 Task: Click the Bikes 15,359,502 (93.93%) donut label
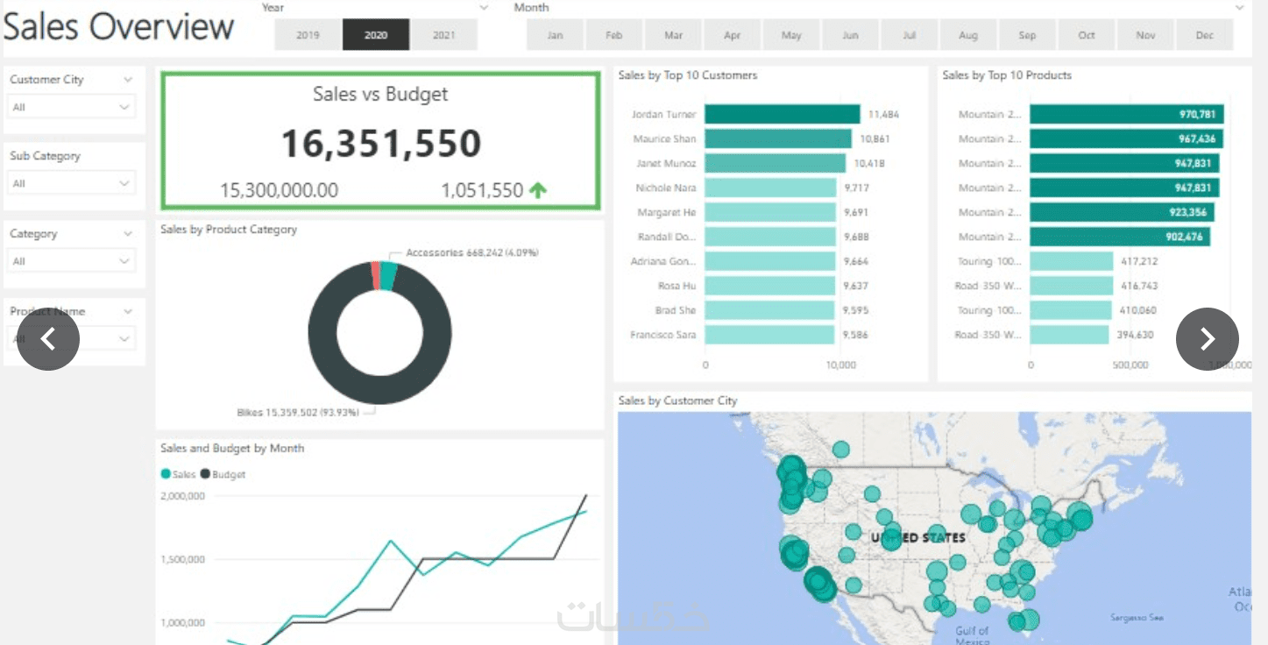298,412
